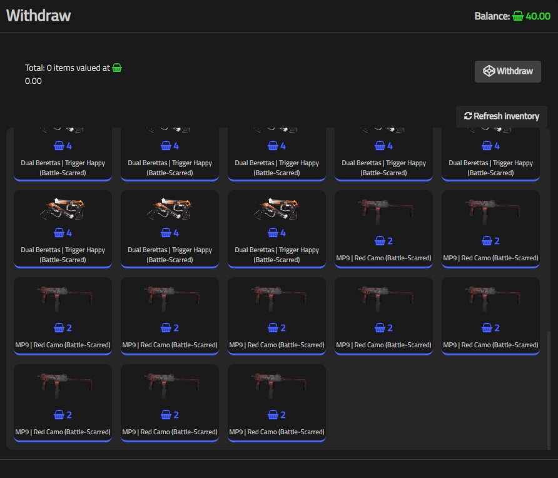Select the rightmost partially hidden Dual Berettas card
The image size is (558, 478).
tap(490, 154)
